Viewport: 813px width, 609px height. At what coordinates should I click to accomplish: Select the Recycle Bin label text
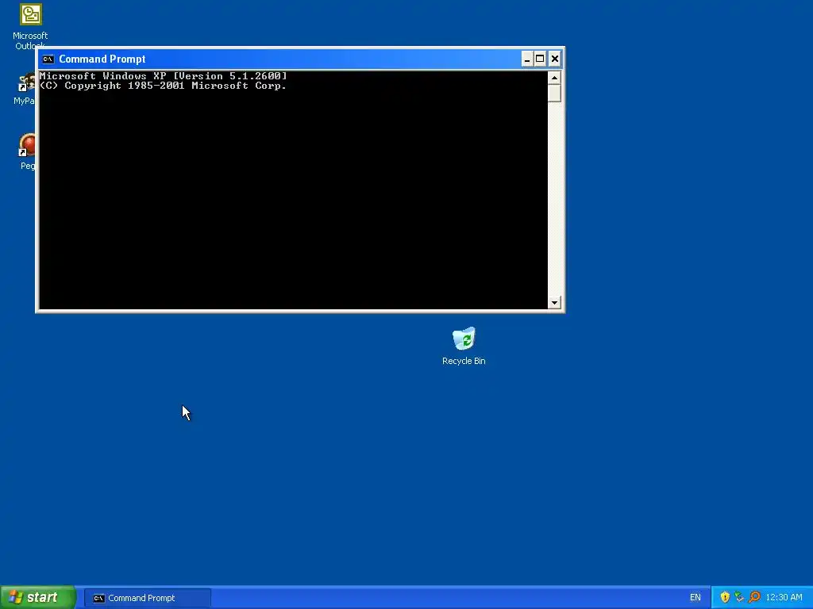point(464,361)
